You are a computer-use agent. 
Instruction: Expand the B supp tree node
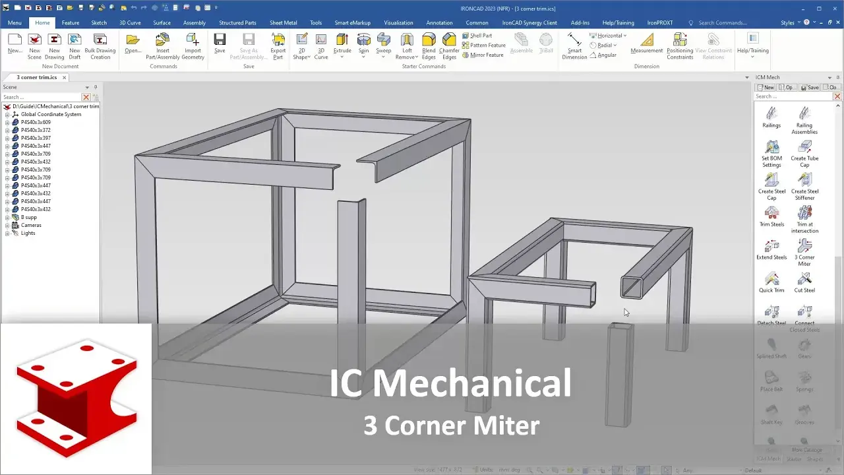7,217
